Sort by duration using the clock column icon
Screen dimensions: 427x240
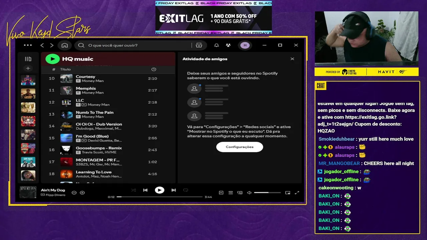(154, 69)
